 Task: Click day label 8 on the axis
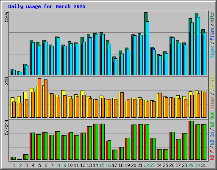coord(58,165)
